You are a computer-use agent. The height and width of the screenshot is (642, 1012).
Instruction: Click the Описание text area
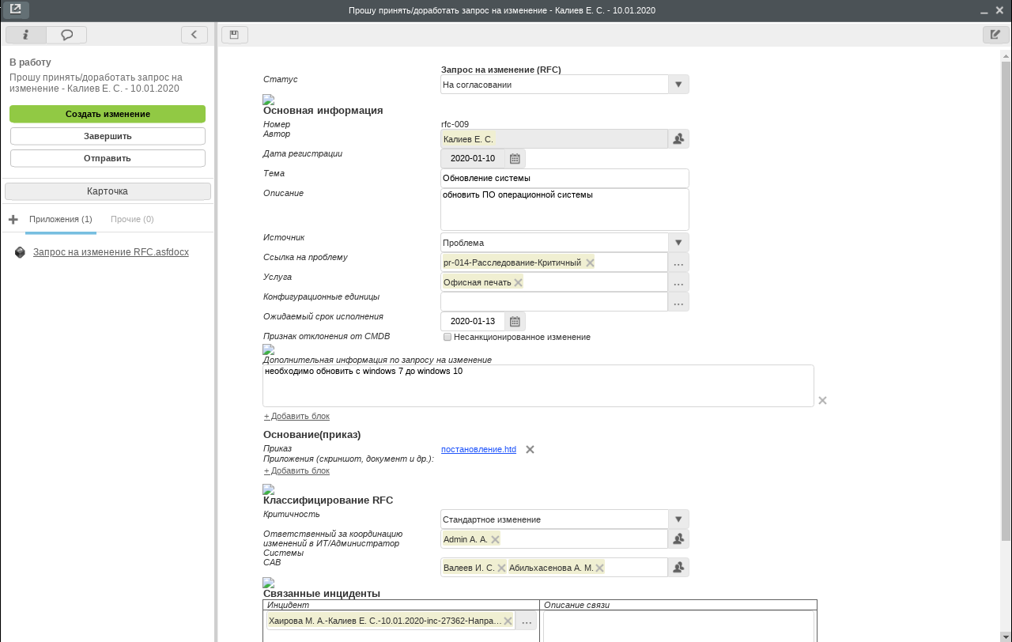(565, 210)
